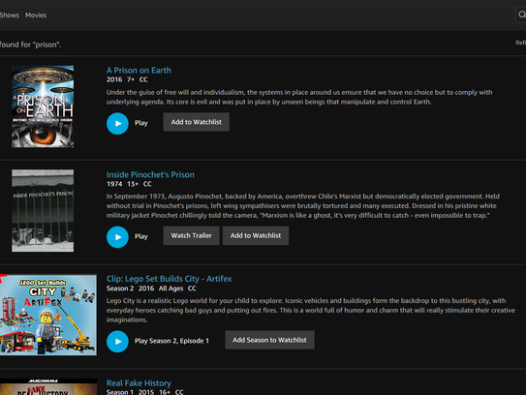Click the Lego City description text
Screen dimensions: 526x395
point(311,310)
